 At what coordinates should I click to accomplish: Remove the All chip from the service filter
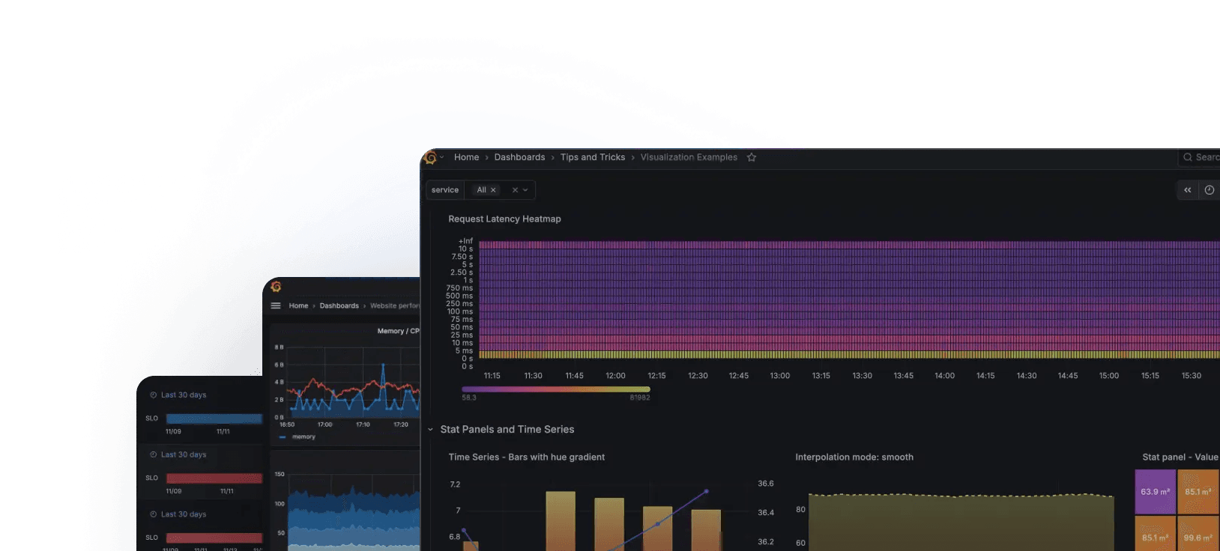coord(493,190)
